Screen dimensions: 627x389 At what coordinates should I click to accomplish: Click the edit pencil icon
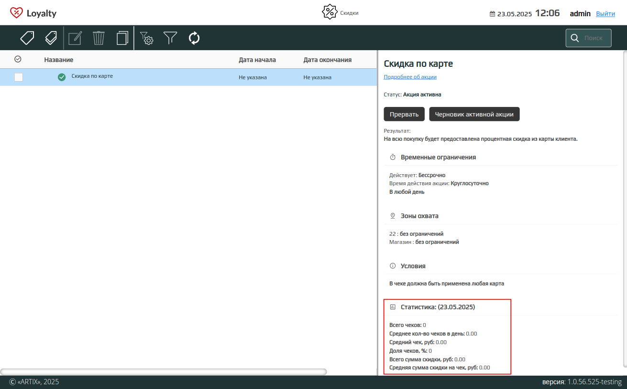(75, 38)
